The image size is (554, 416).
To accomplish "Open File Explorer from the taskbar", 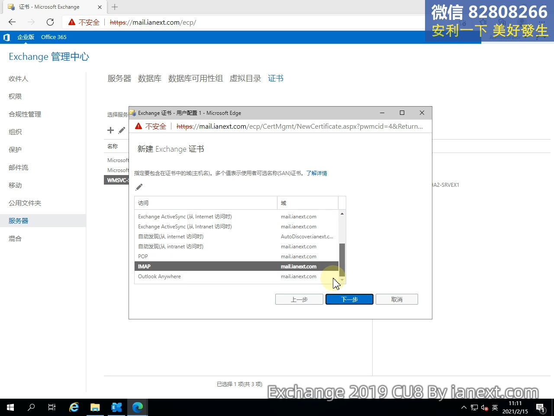I will coord(95,407).
